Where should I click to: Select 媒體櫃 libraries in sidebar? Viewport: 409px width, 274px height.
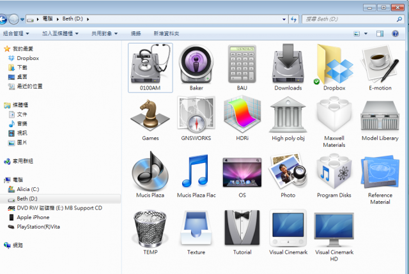click(x=16, y=105)
